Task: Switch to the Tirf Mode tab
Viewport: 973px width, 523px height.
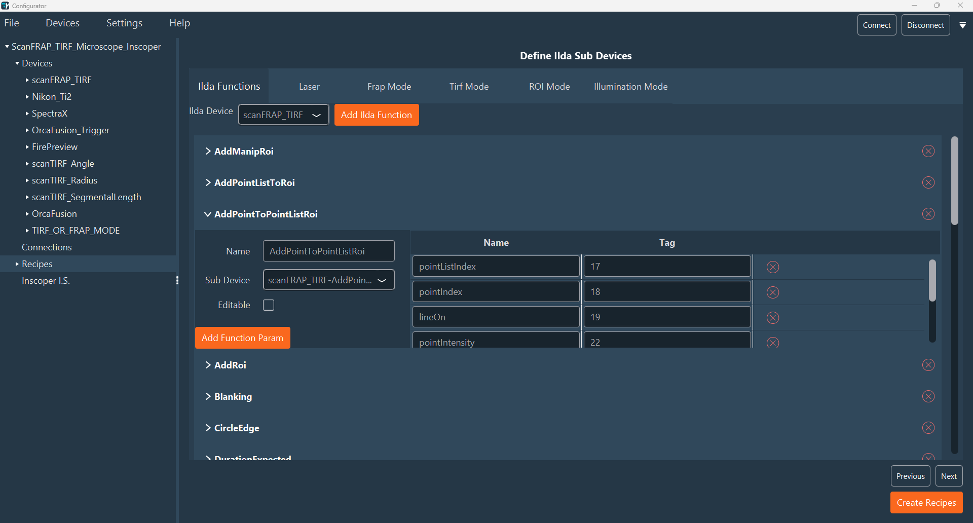Action: click(x=469, y=86)
